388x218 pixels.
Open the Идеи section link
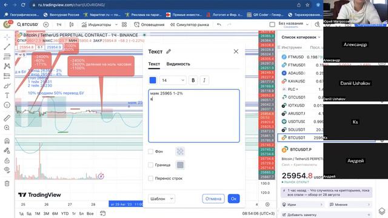(303, 205)
